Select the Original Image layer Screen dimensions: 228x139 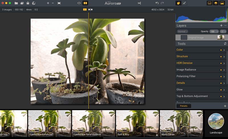pyautogui.click(x=201, y=38)
